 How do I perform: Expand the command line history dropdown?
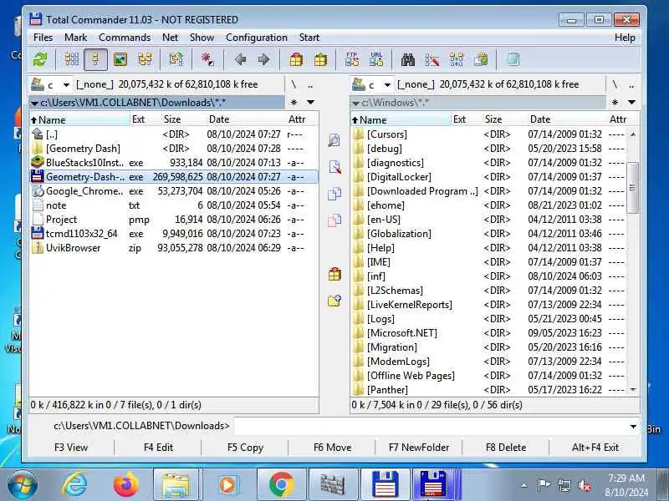click(633, 427)
